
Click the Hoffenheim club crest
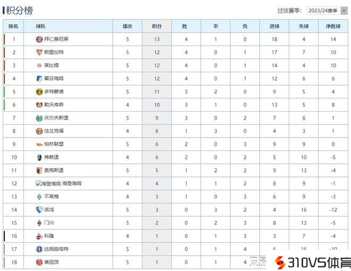39,79
